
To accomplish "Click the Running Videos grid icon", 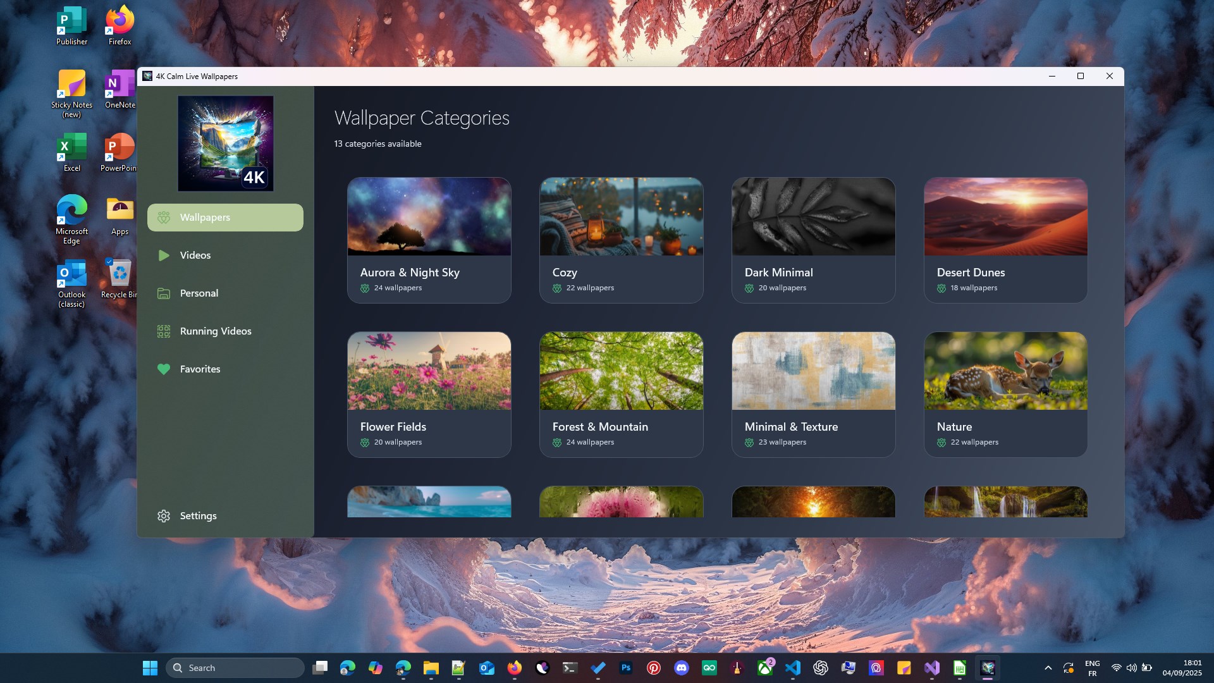I will tap(164, 331).
